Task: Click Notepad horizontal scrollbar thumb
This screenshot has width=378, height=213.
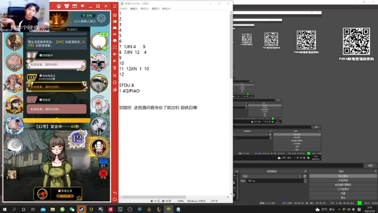Action: 154,197
